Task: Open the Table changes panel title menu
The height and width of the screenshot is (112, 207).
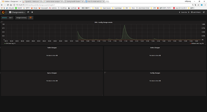Action: (x=52, y=48)
